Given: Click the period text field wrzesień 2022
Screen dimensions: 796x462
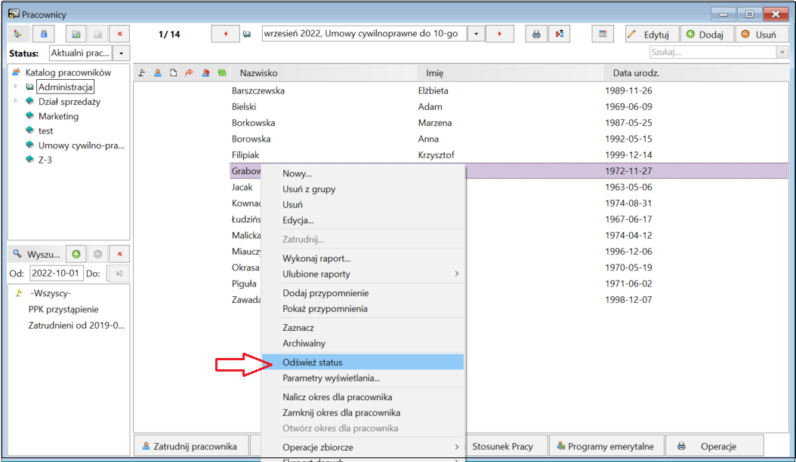Looking at the screenshot, I should 364,34.
